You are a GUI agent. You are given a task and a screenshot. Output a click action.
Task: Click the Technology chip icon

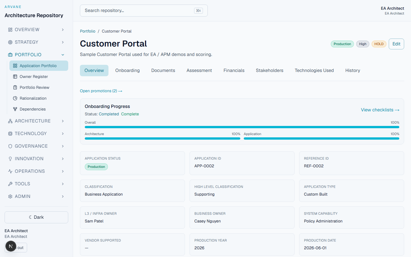pyautogui.click(x=10, y=134)
